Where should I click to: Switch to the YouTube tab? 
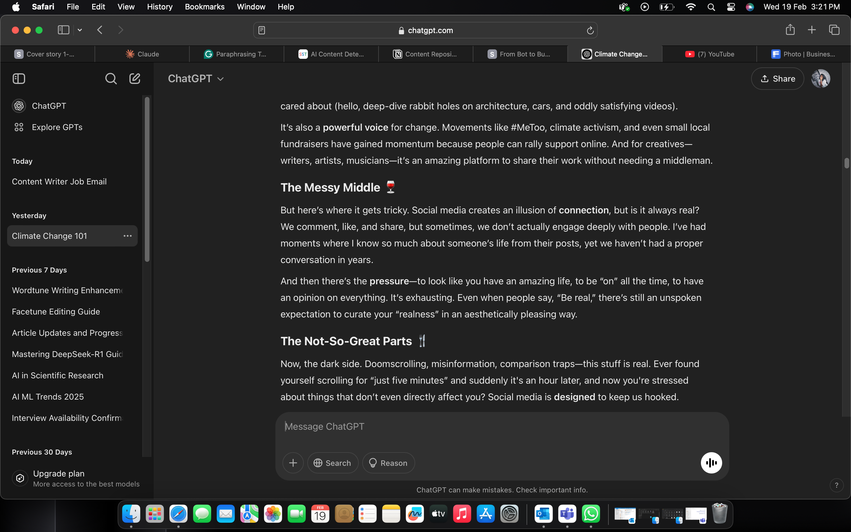709,54
